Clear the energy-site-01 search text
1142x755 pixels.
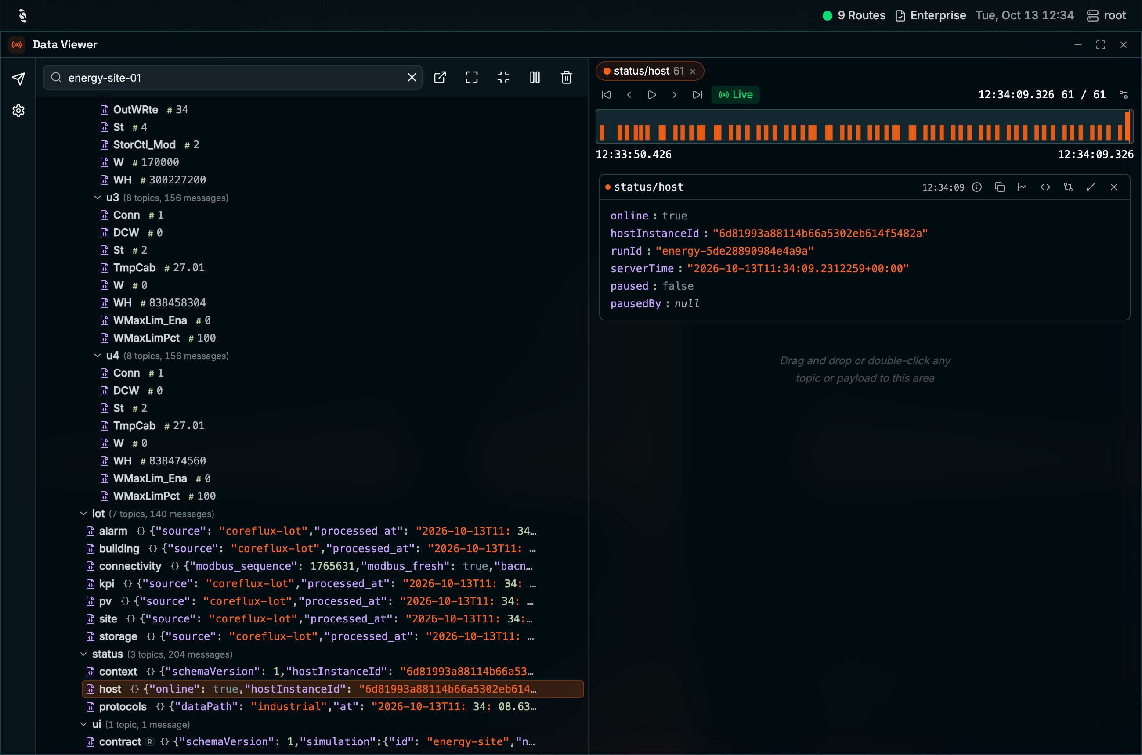click(412, 78)
